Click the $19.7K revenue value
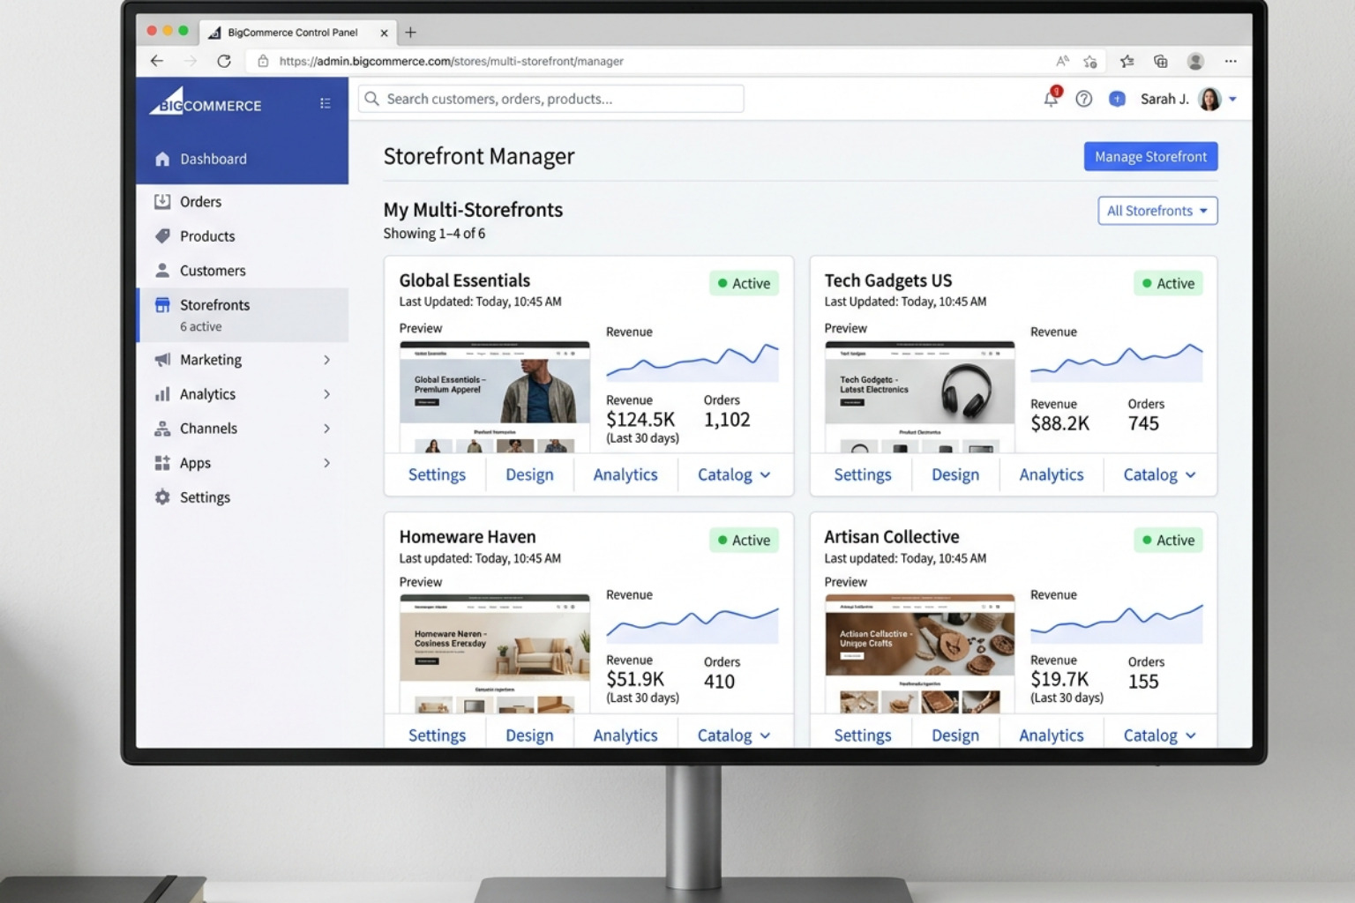 [1059, 679]
